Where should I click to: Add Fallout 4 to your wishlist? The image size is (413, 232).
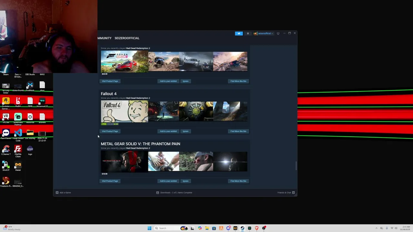(168, 131)
